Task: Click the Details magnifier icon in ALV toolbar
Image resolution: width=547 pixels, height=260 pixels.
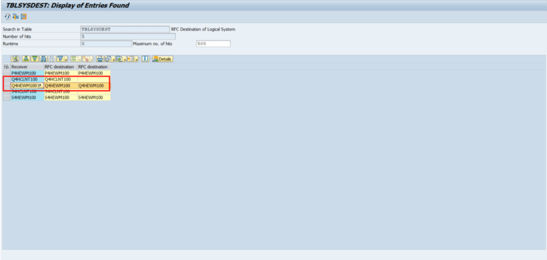Action: (15, 59)
